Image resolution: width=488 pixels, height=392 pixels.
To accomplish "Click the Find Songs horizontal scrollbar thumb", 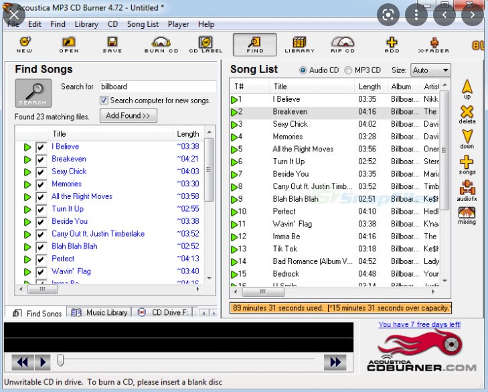I will [x=42, y=289].
